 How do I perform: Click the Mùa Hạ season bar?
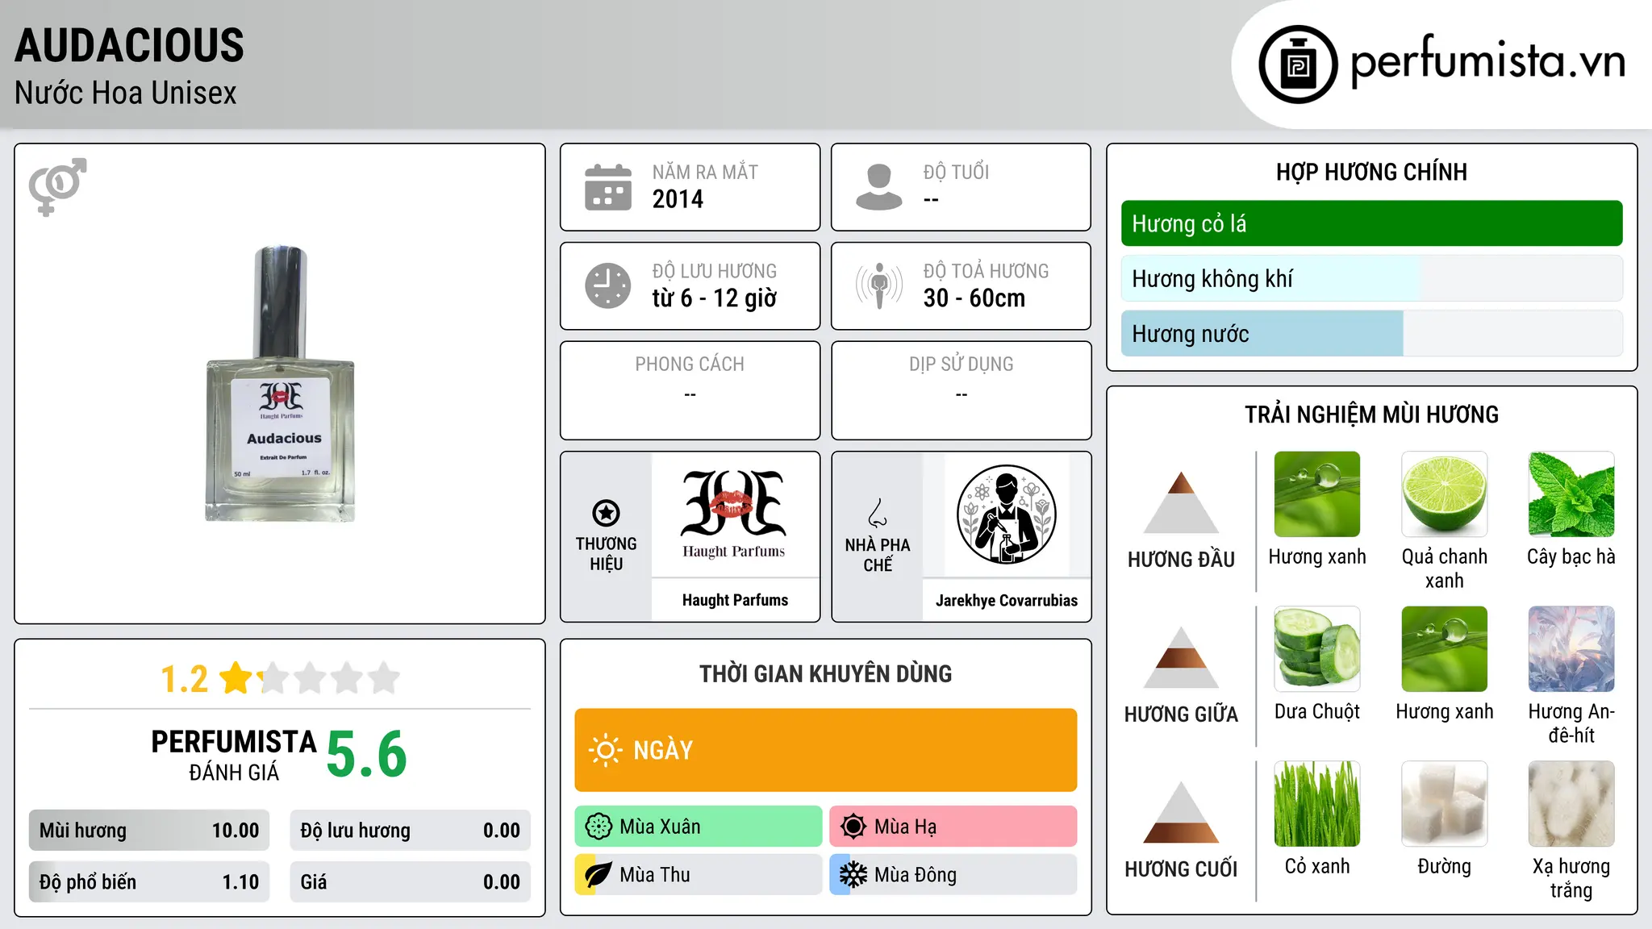point(953,827)
